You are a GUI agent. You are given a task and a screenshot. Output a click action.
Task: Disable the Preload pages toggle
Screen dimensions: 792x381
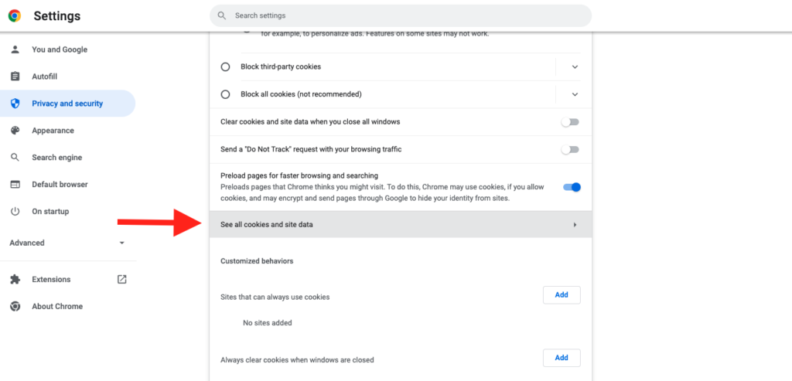[572, 187]
